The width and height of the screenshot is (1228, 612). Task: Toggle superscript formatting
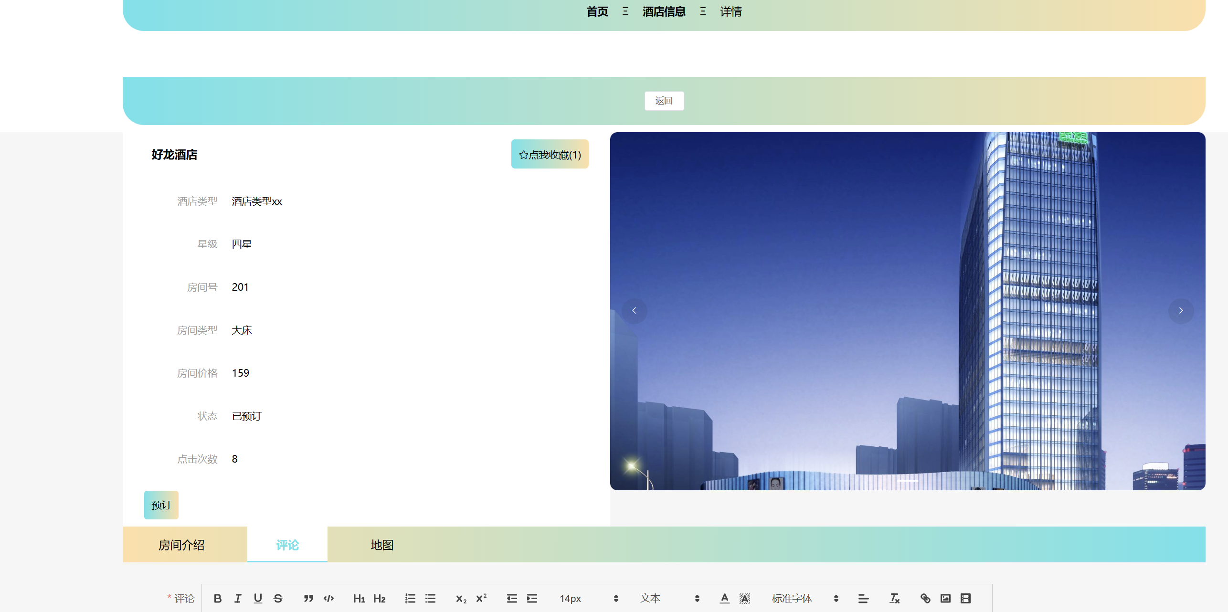[x=481, y=598]
